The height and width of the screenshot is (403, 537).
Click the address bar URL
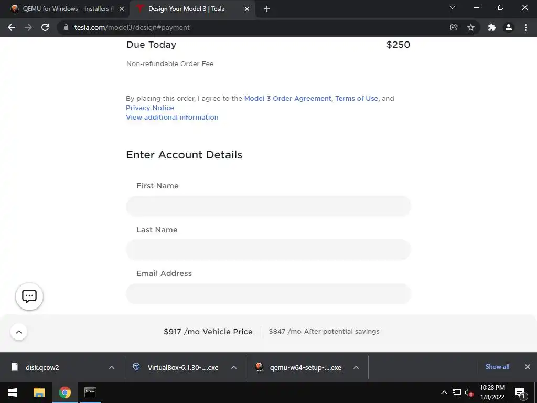(132, 27)
